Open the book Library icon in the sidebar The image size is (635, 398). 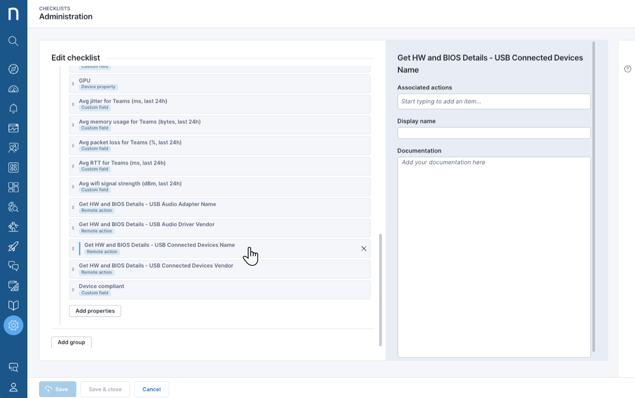click(13, 305)
